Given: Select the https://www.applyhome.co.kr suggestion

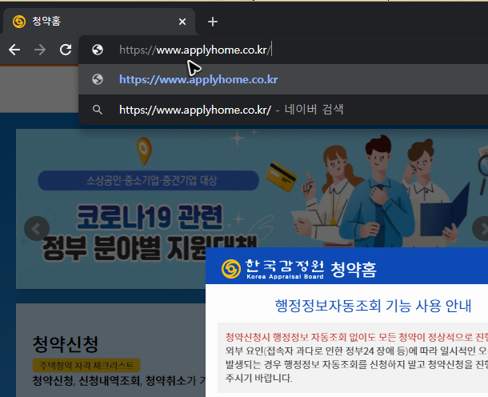Looking at the screenshot, I should (283, 79).
